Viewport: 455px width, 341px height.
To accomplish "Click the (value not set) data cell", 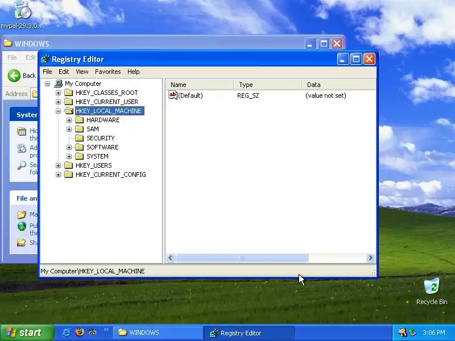I will click(x=326, y=95).
